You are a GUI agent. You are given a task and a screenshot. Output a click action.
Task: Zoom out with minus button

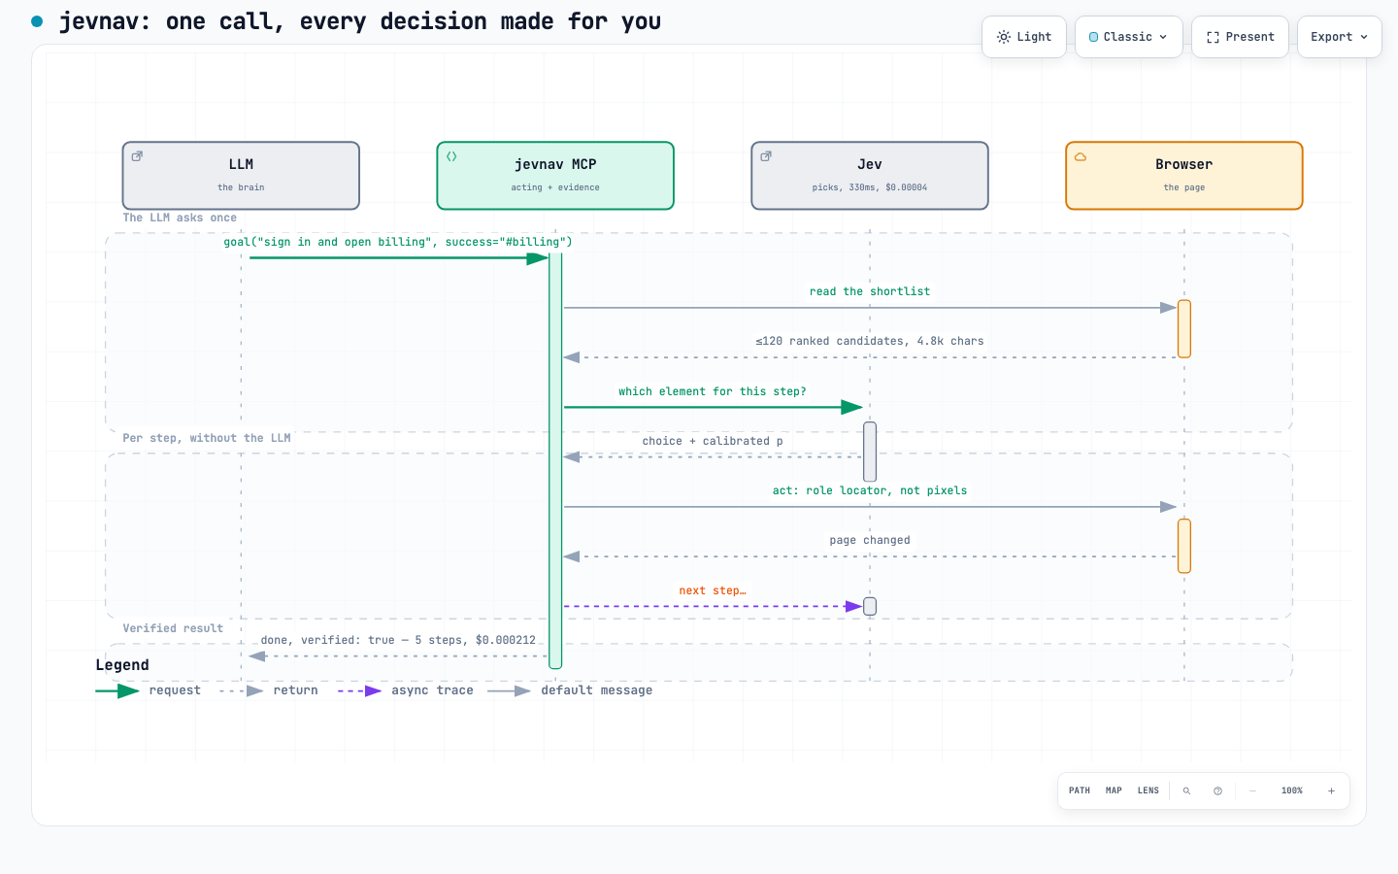pyautogui.click(x=1252, y=790)
